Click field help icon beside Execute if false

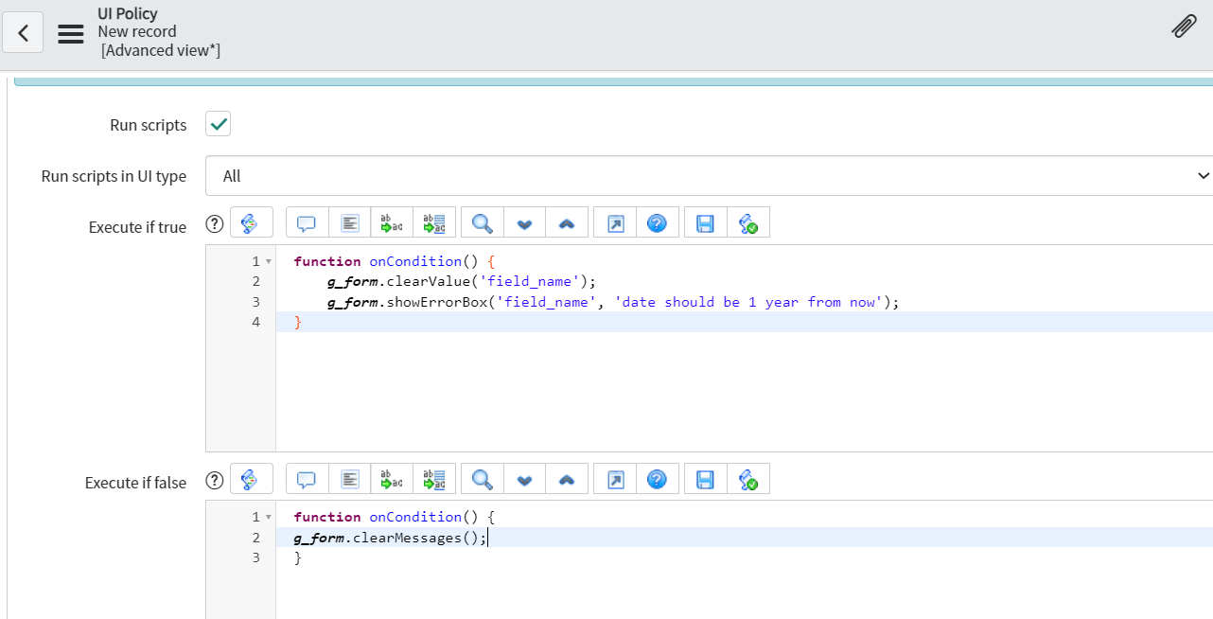(215, 480)
